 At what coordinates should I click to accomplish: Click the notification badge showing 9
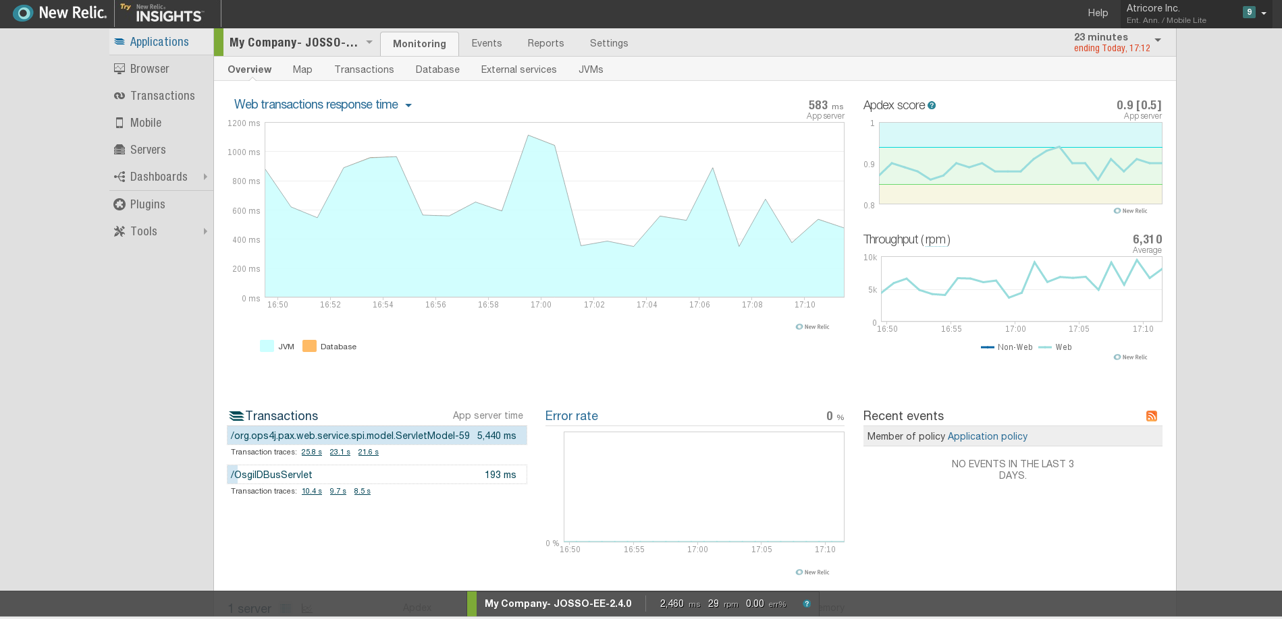click(x=1249, y=12)
